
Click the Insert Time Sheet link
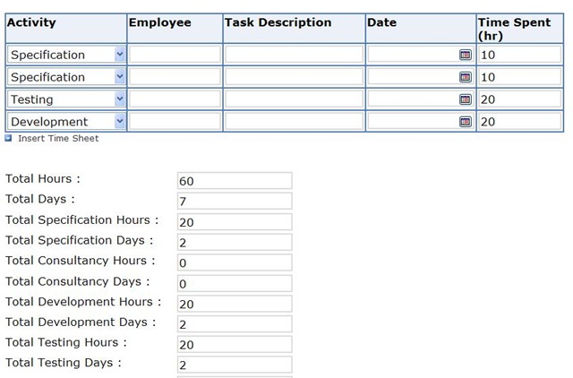[58, 138]
